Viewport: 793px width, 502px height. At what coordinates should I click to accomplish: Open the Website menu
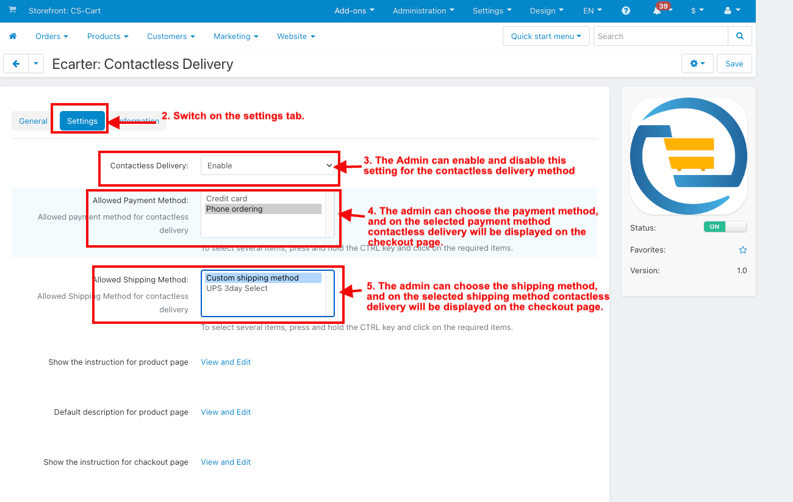click(296, 36)
